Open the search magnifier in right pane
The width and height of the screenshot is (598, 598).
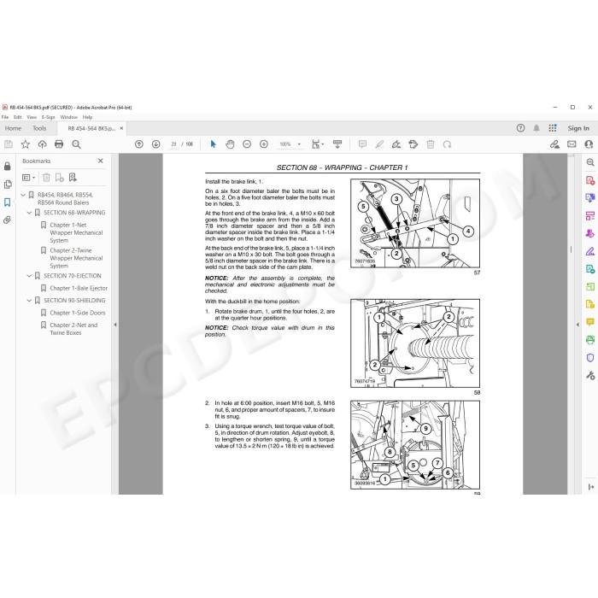pyautogui.click(x=590, y=162)
